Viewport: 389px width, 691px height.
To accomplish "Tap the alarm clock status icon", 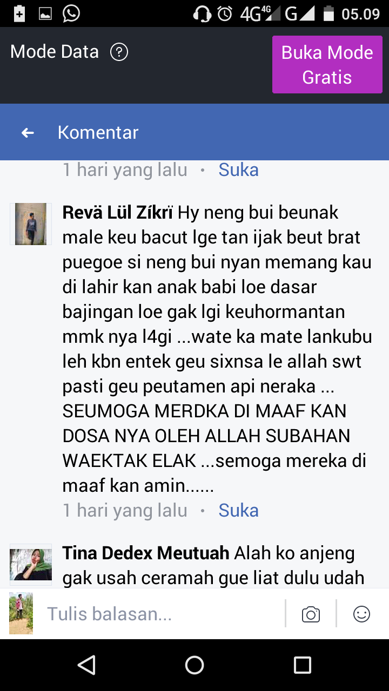I will (225, 13).
